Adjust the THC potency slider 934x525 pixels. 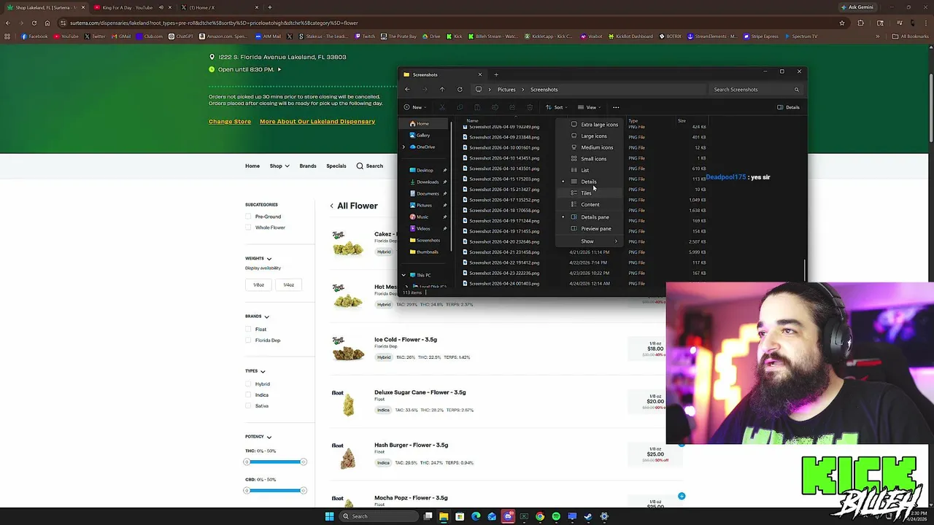[275, 462]
